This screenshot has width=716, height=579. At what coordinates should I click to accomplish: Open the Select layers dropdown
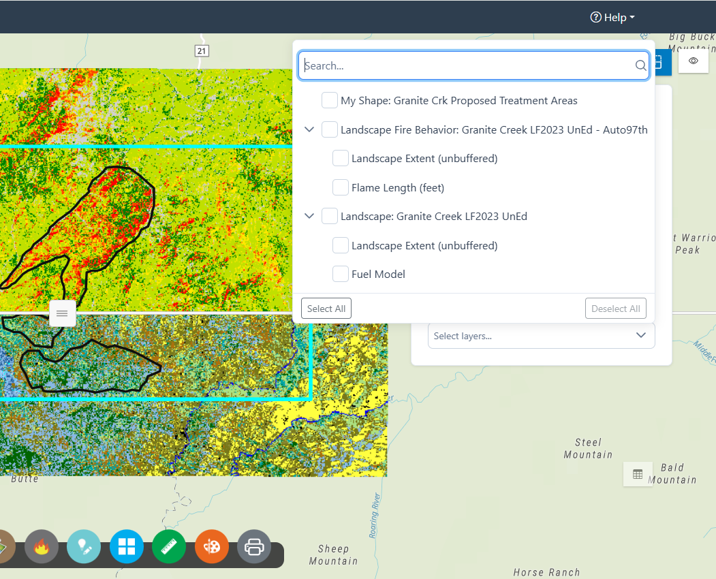pyautogui.click(x=541, y=336)
